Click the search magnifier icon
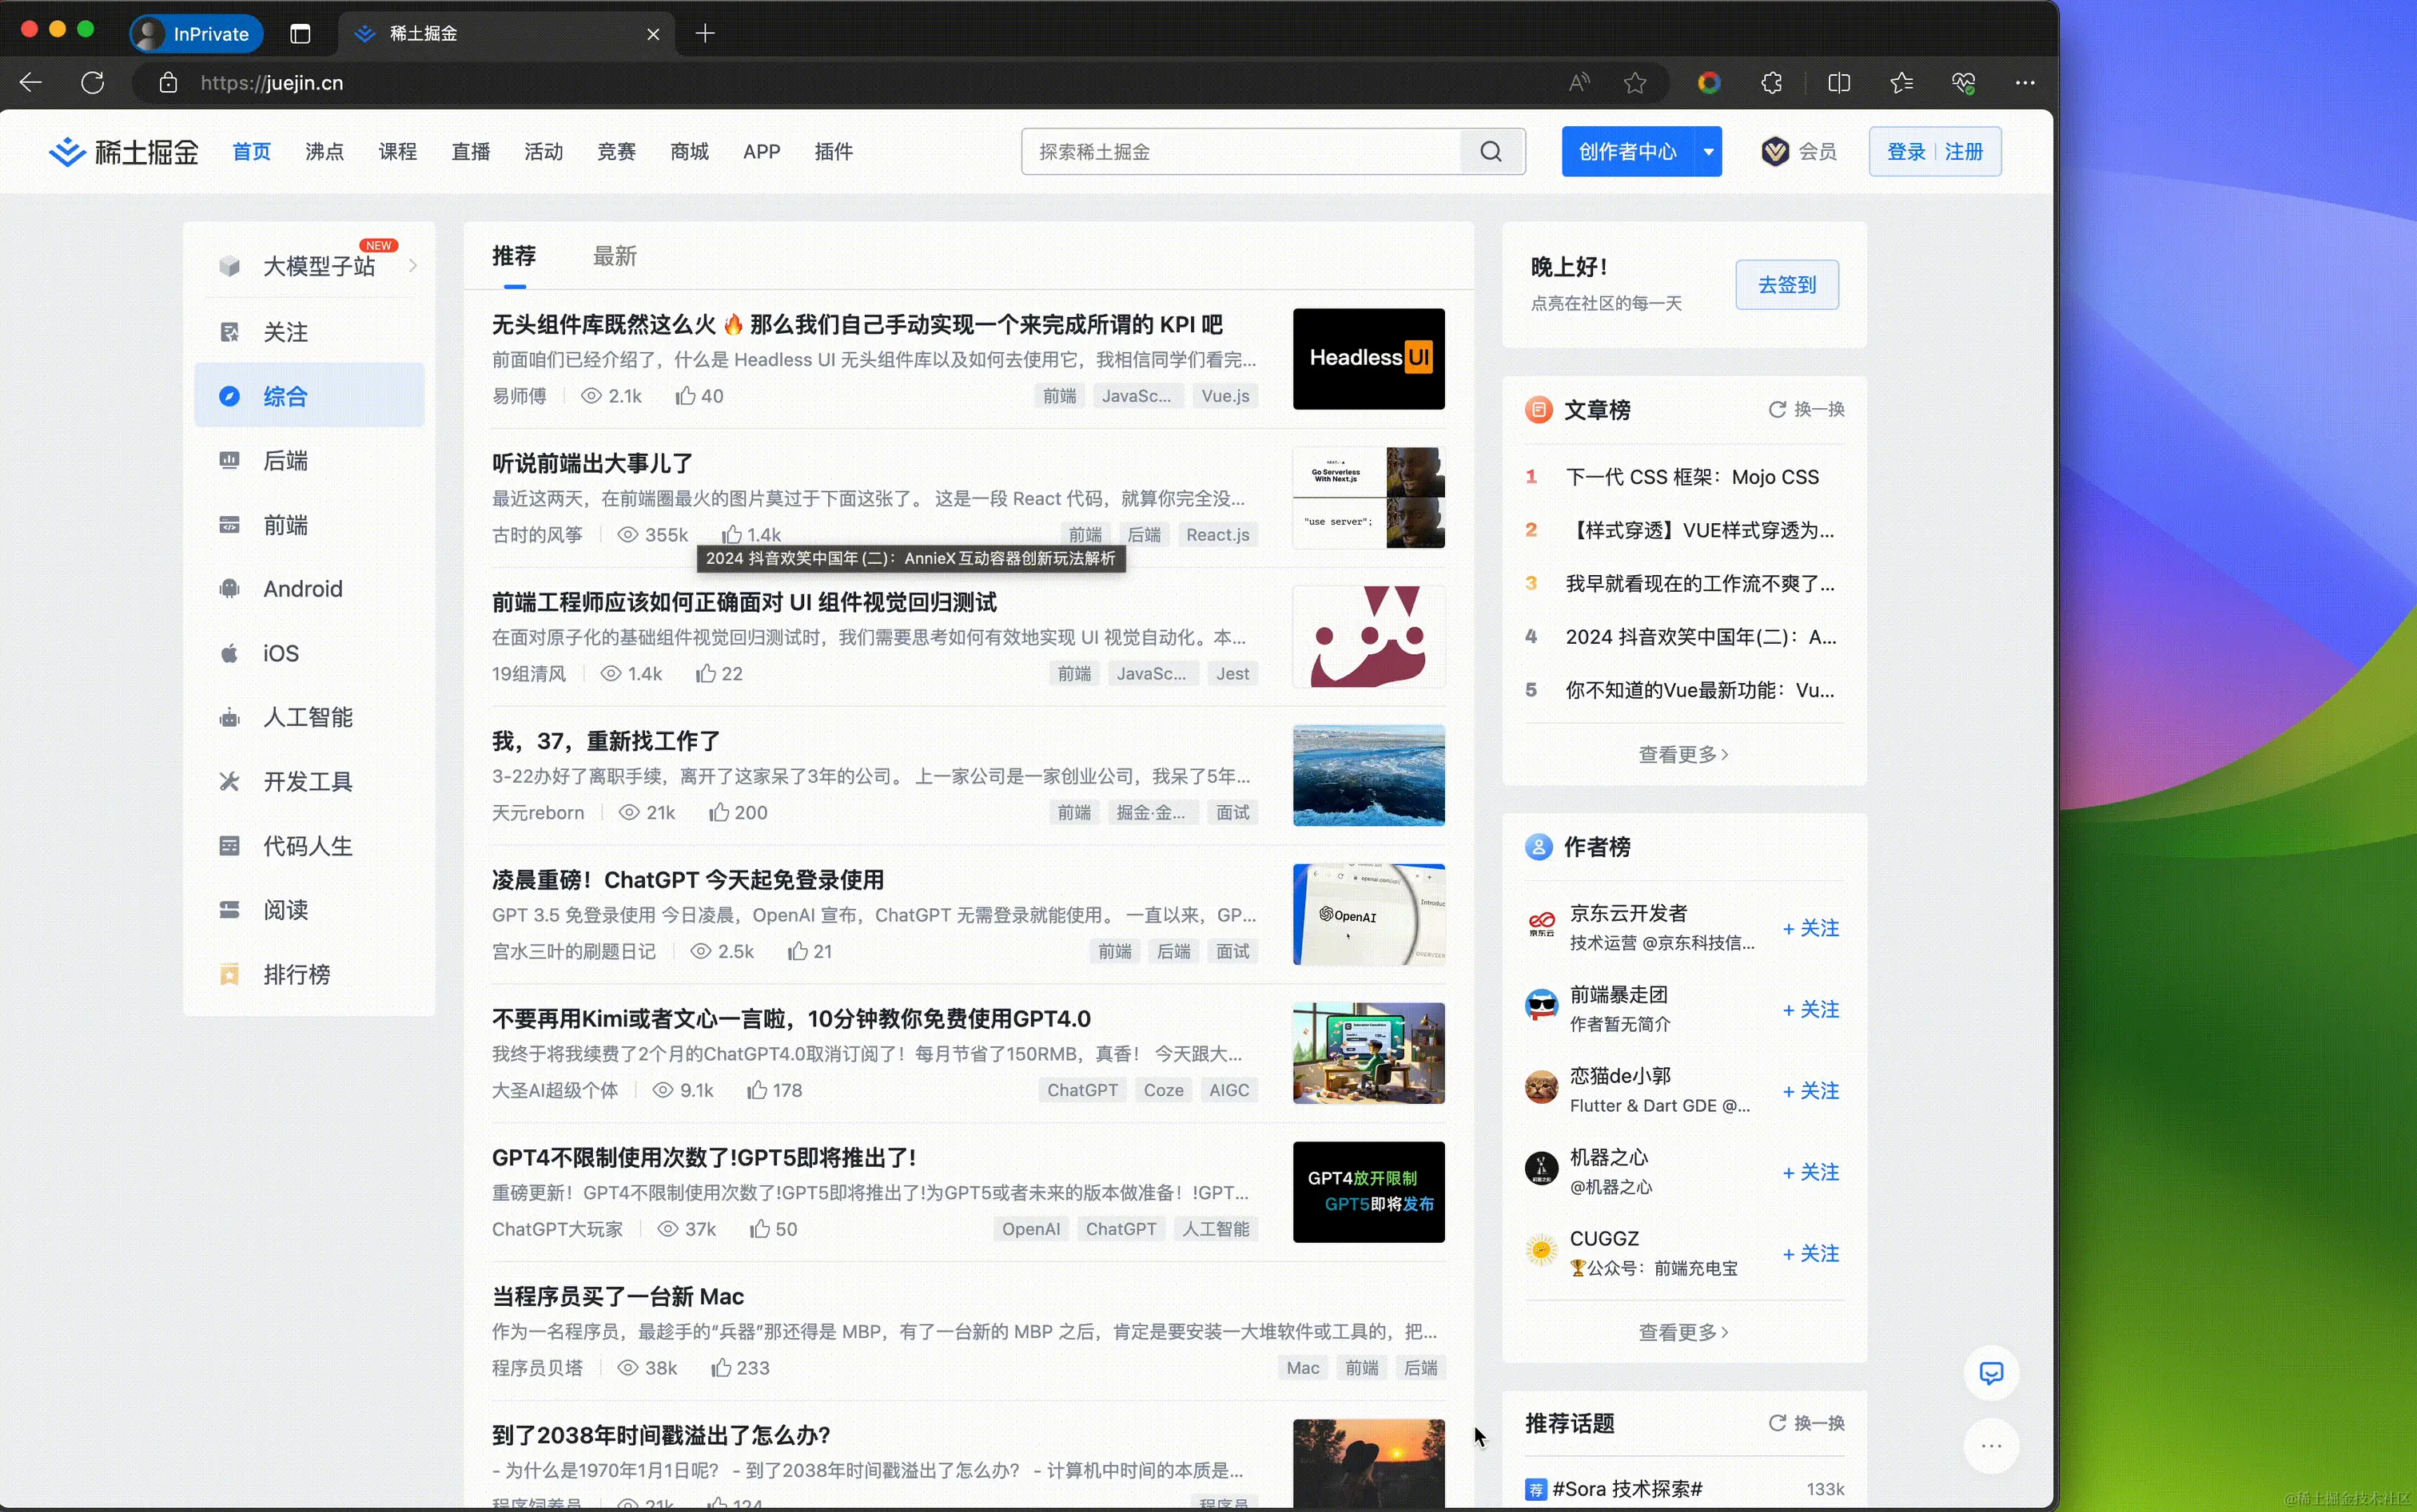This screenshot has width=2417, height=1512. point(1491,151)
